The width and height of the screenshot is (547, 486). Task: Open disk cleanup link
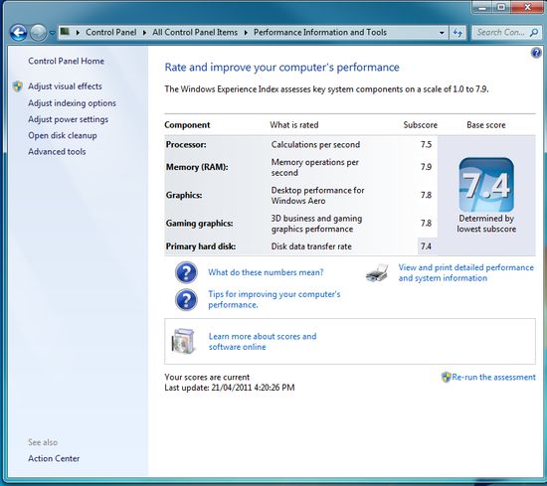pyautogui.click(x=63, y=135)
